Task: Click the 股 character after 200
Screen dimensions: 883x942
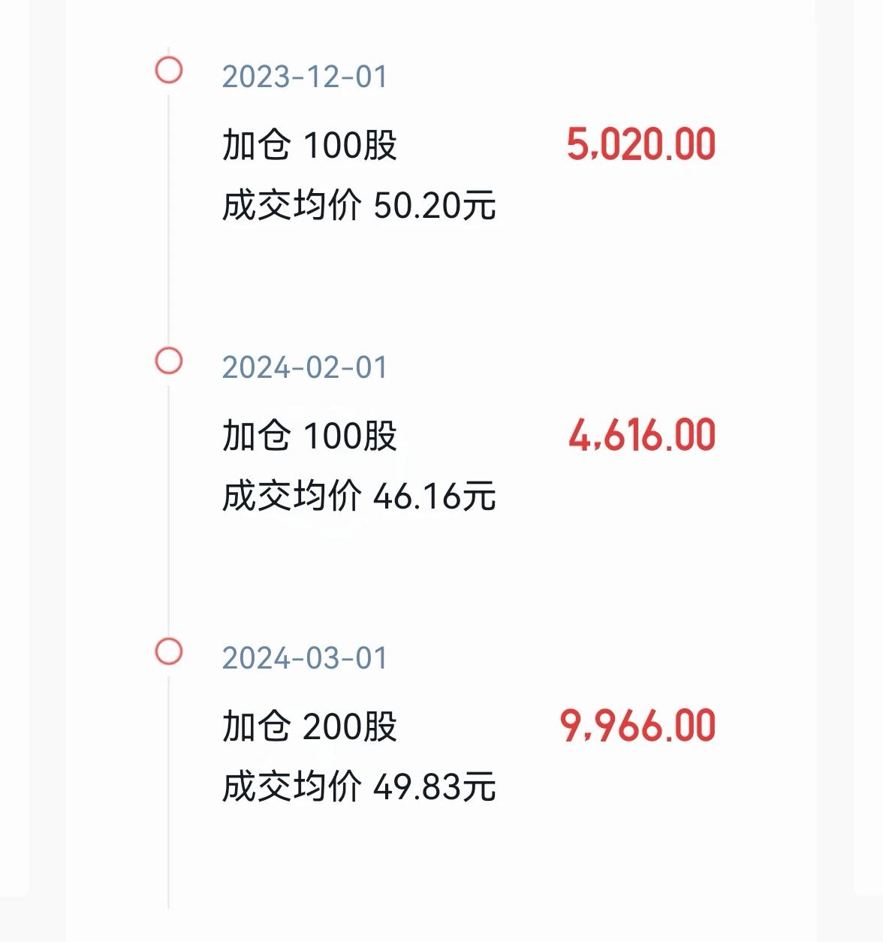Action: tap(379, 726)
